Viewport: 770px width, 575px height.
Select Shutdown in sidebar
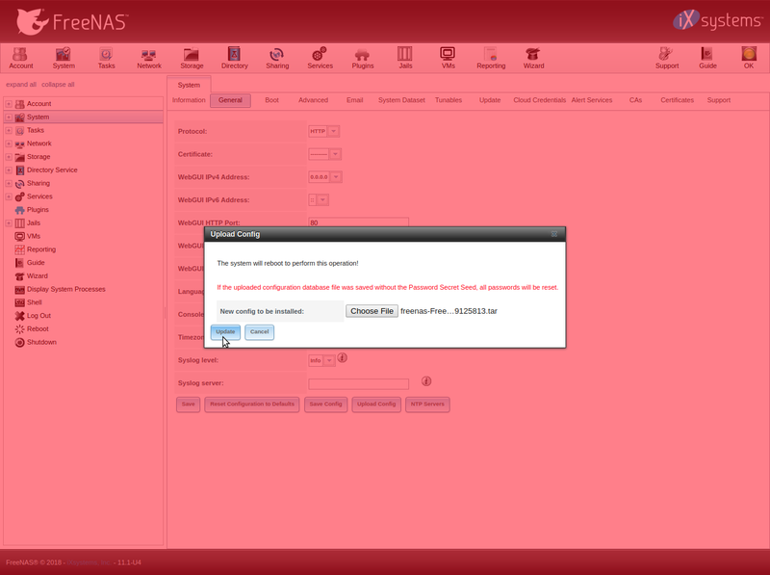click(x=41, y=342)
